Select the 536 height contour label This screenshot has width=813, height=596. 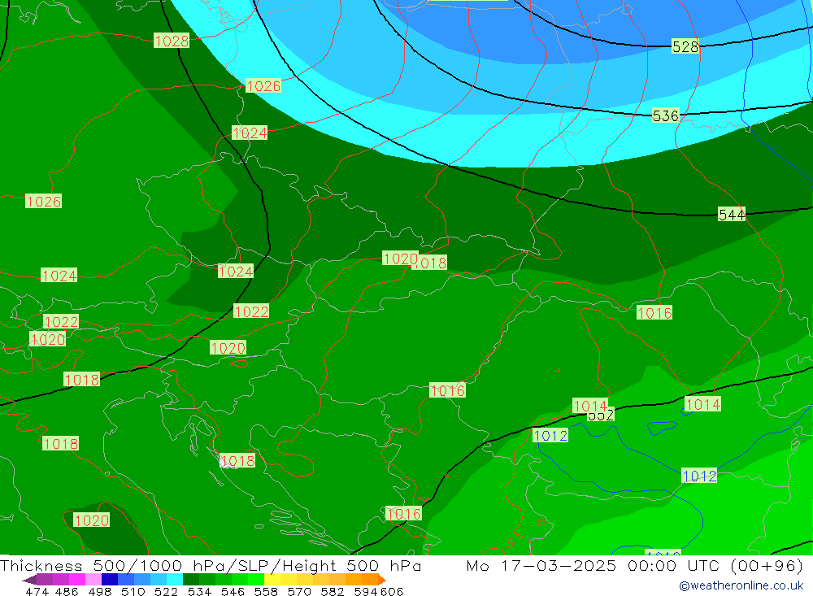[665, 115]
